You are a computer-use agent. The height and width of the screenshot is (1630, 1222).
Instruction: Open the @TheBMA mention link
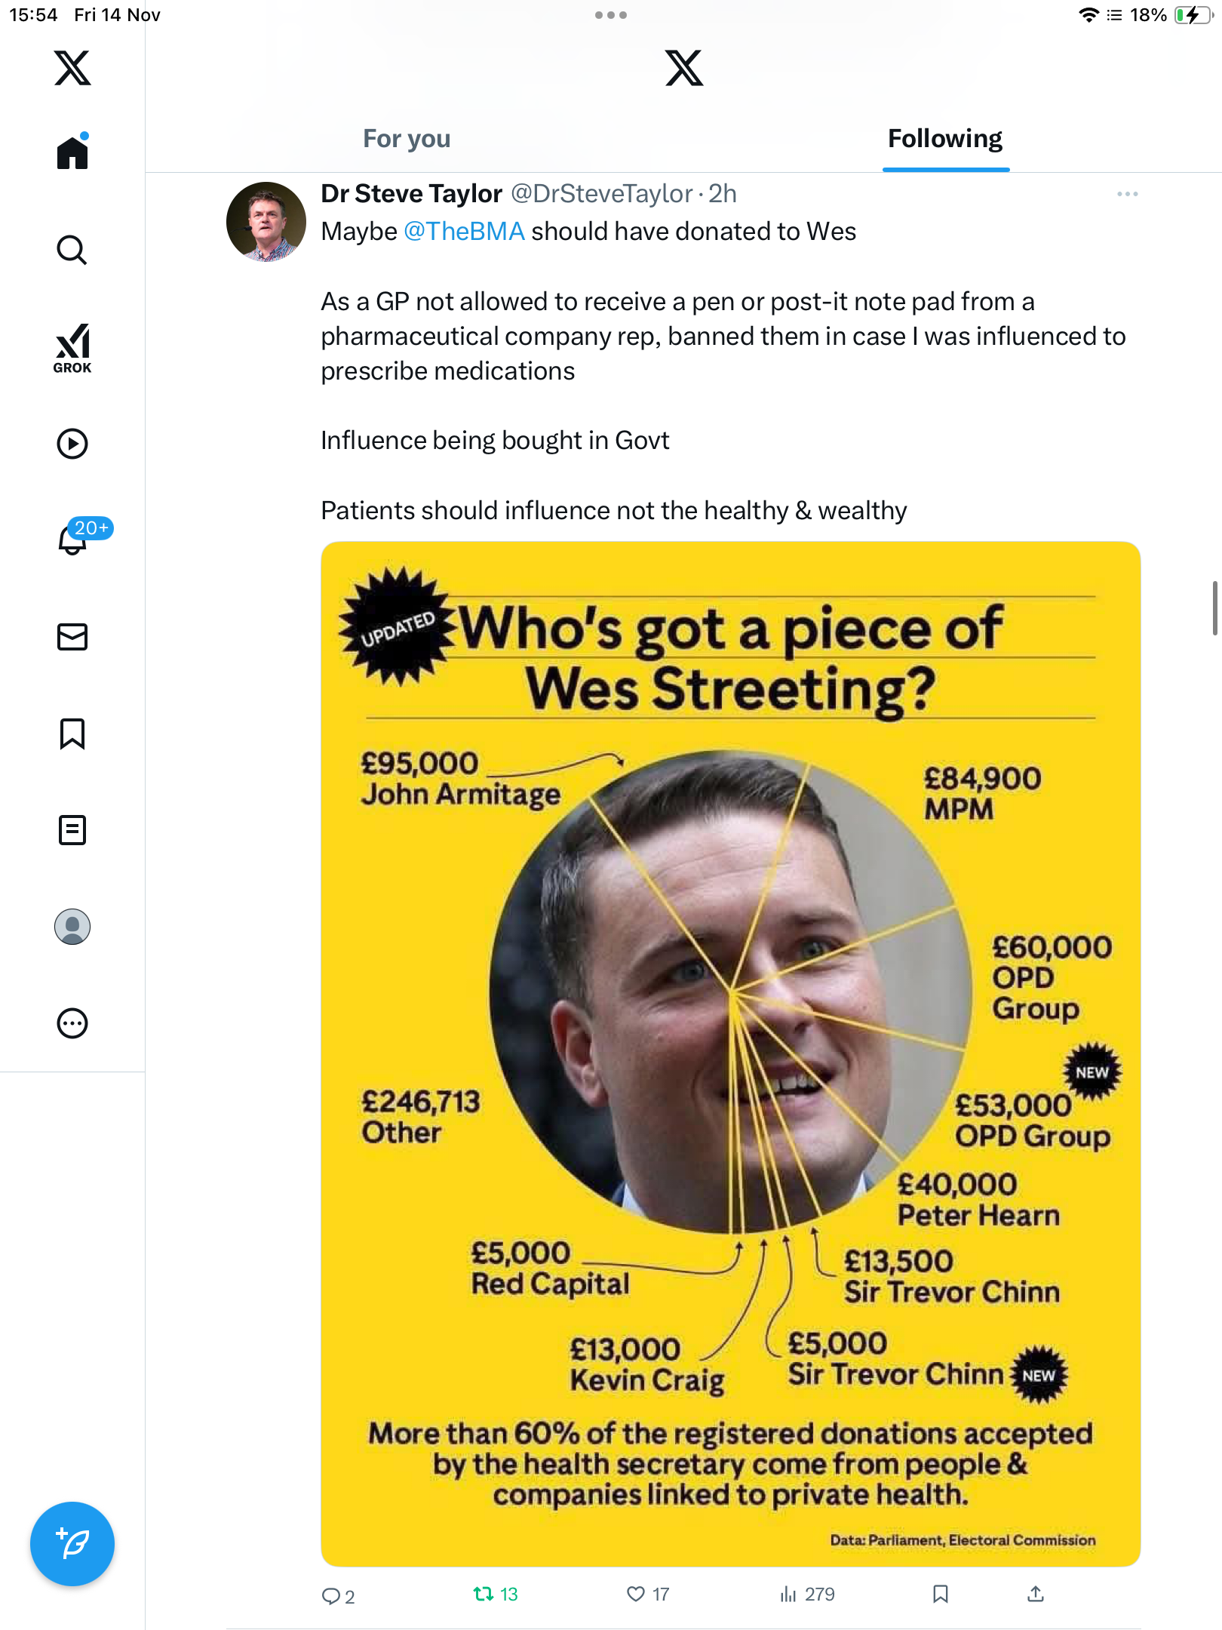[464, 232]
